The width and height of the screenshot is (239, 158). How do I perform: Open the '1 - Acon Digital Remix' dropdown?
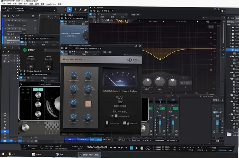43,39
